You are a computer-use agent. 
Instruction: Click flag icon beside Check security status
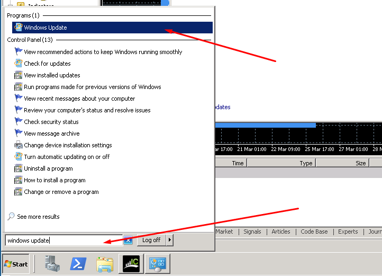19,121
